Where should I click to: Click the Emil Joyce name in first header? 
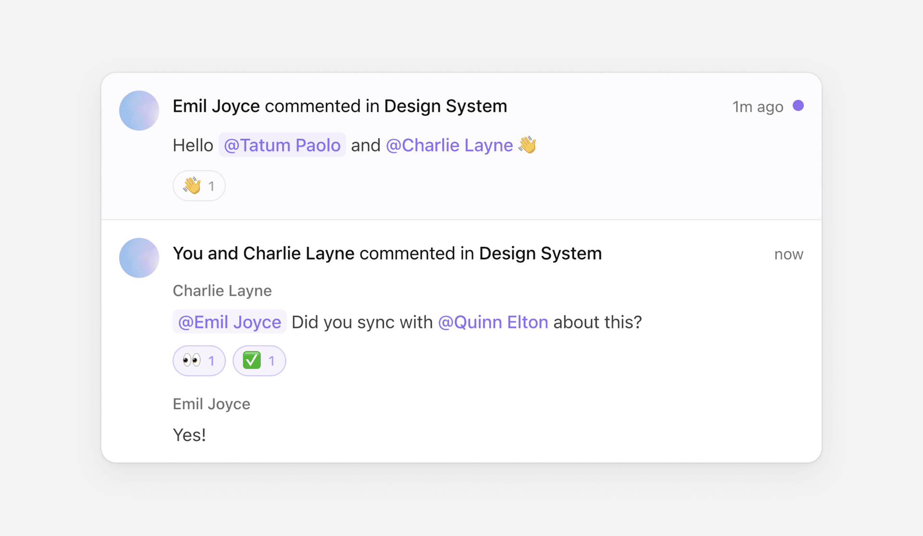216,106
